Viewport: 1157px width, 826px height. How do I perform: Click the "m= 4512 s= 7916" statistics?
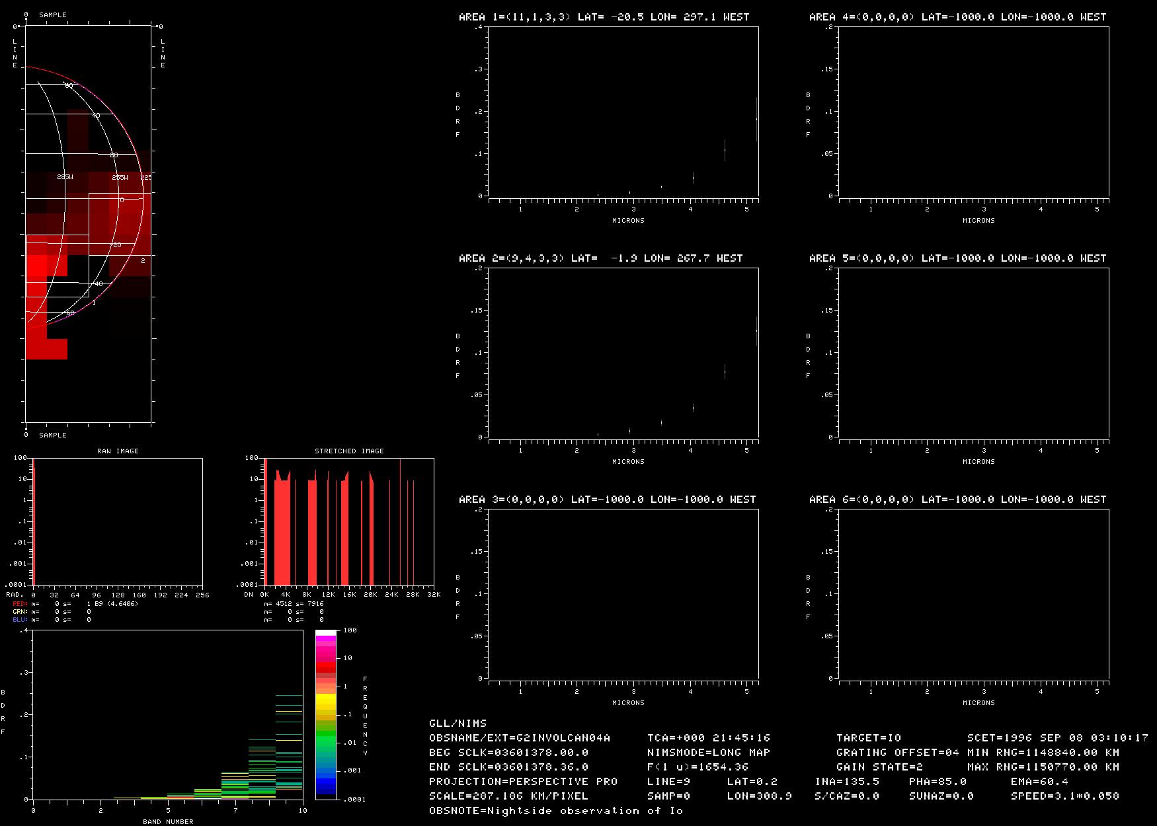coord(294,604)
